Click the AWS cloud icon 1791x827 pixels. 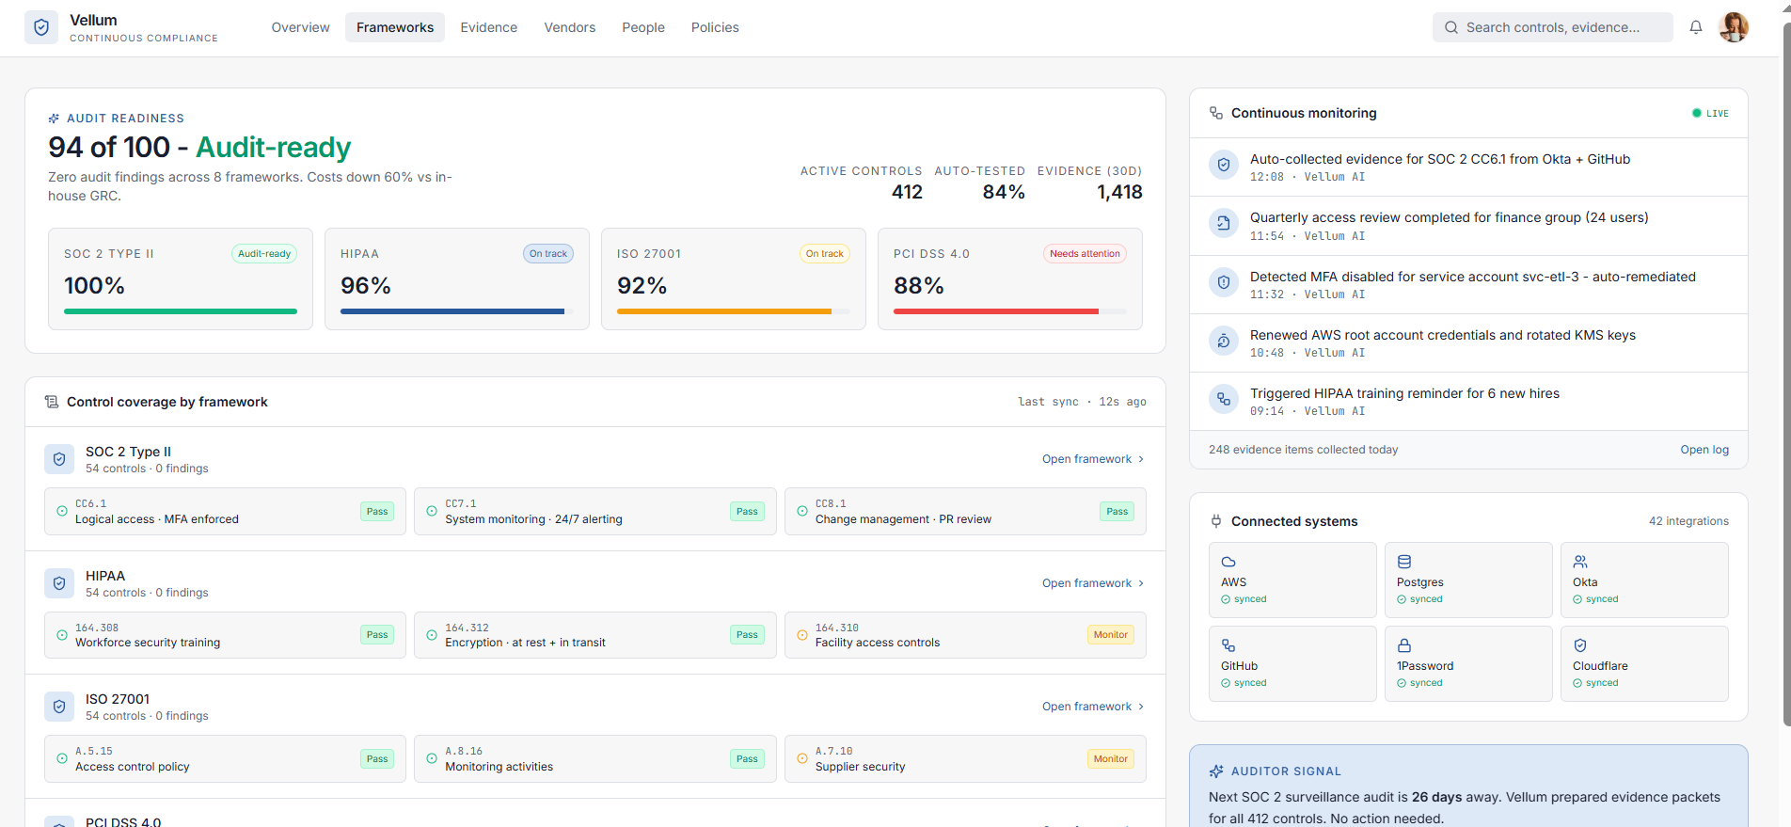point(1228,562)
